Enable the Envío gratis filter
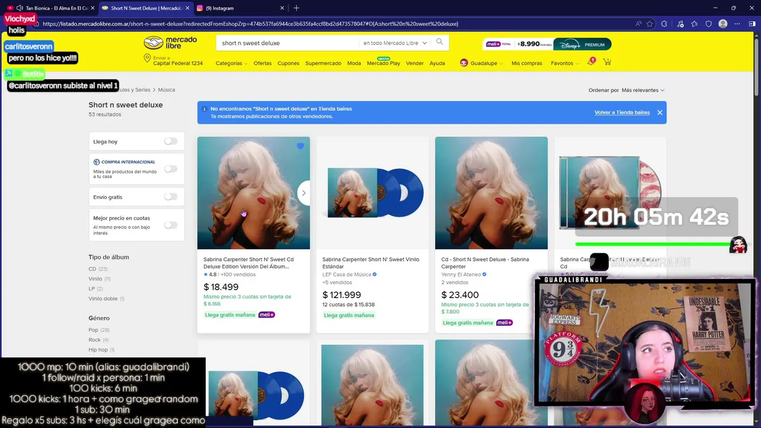761x428 pixels. pos(171,197)
